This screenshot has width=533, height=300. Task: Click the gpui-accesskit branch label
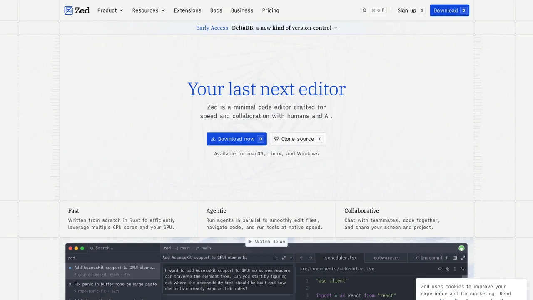point(92,275)
